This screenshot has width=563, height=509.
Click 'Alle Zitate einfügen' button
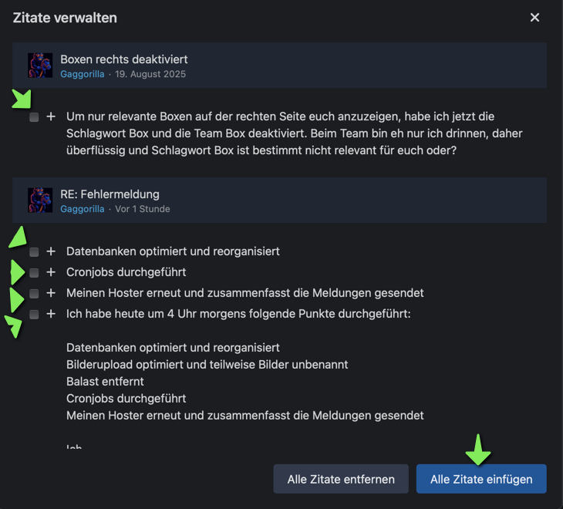click(481, 479)
